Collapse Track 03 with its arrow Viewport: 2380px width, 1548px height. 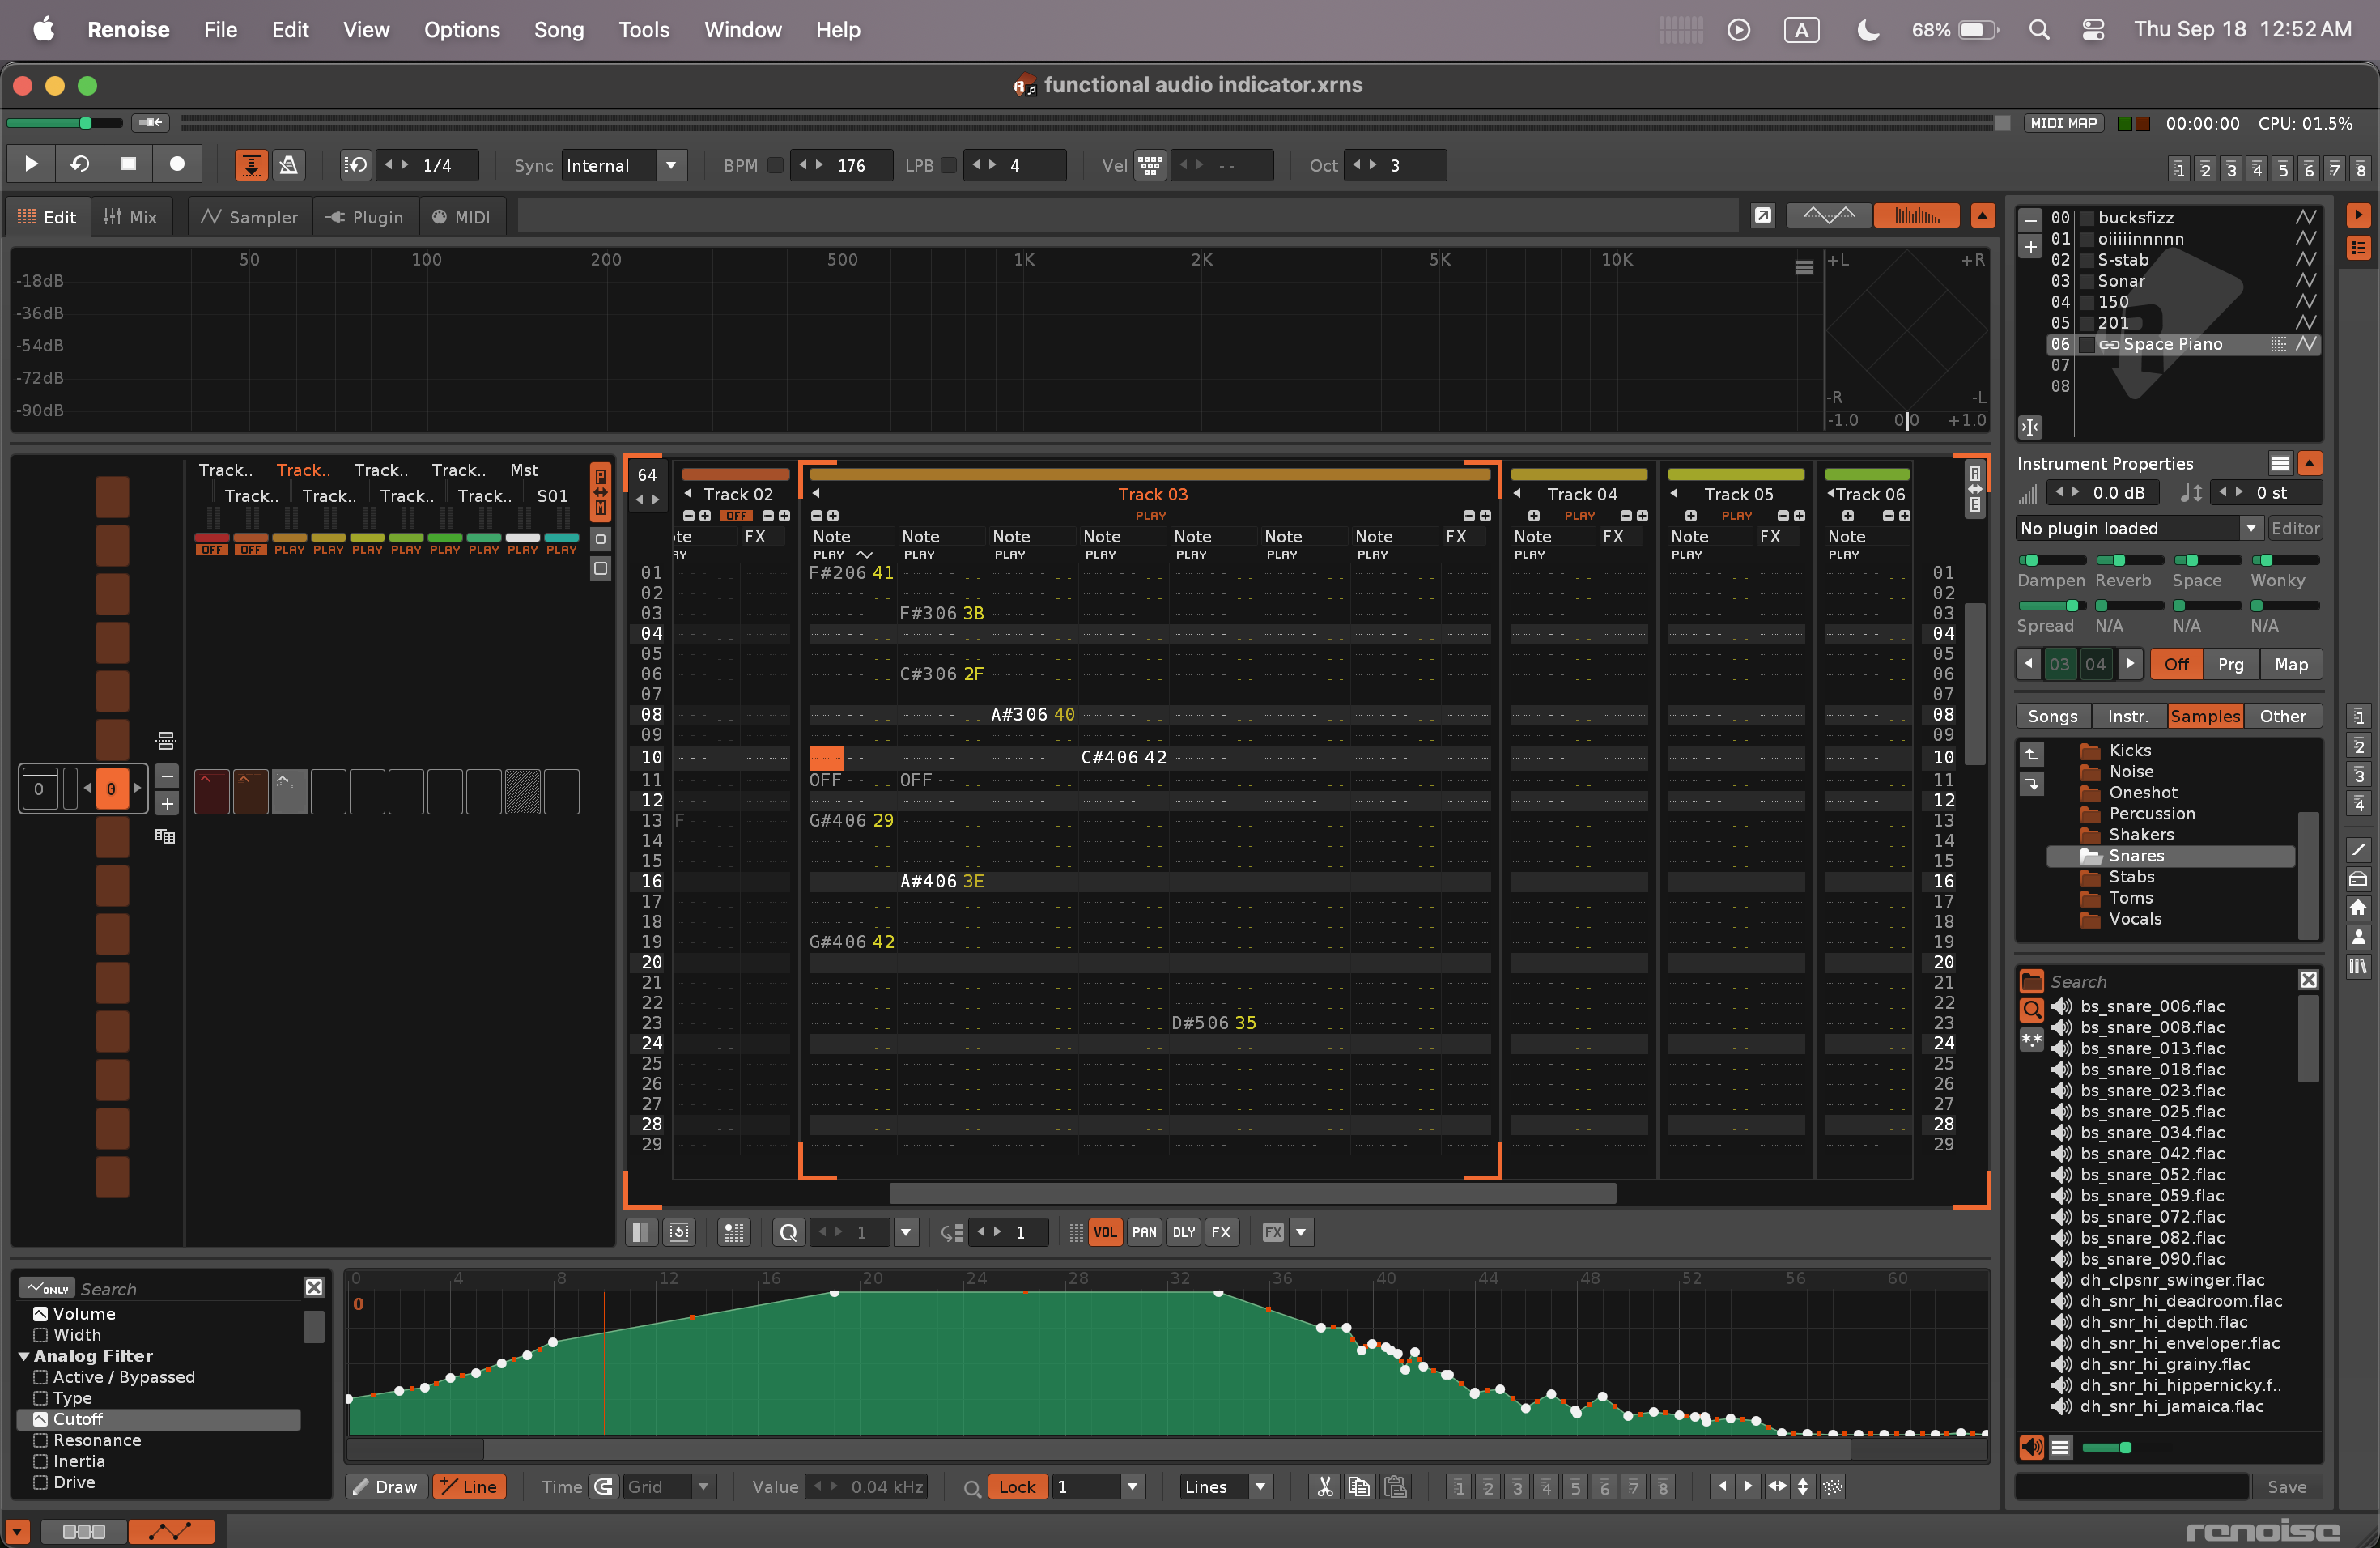click(x=816, y=493)
